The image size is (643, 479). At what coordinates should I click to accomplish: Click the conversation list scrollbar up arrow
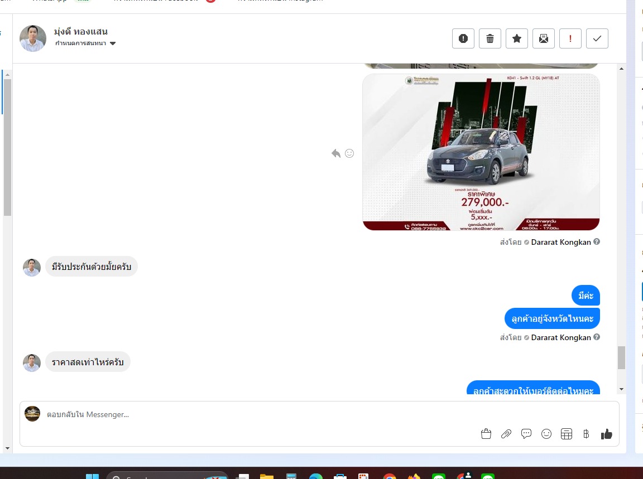coord(7,75)
